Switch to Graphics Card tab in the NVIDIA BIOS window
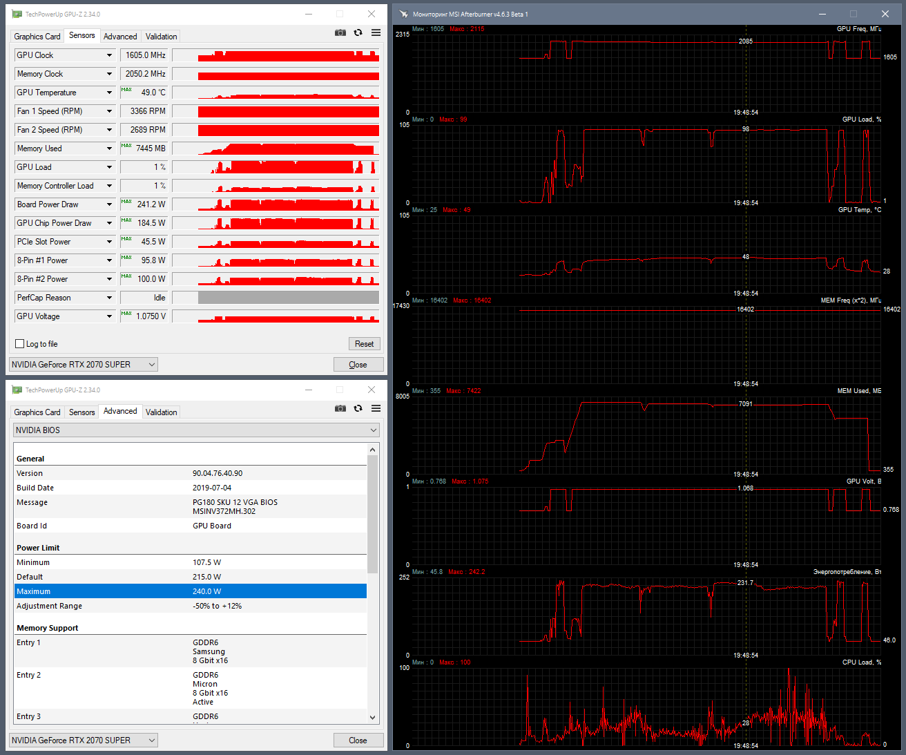Image resolution: width=906 pixels, height=755 pixels. tap(37, 412)
